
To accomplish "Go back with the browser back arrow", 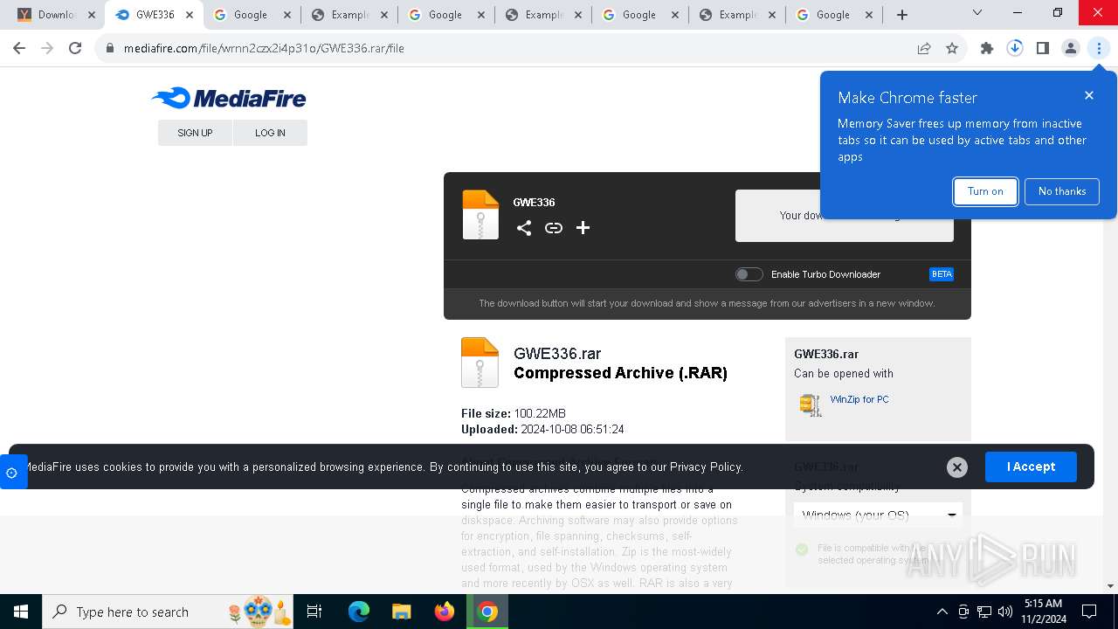I will click(x=19, y=48).
